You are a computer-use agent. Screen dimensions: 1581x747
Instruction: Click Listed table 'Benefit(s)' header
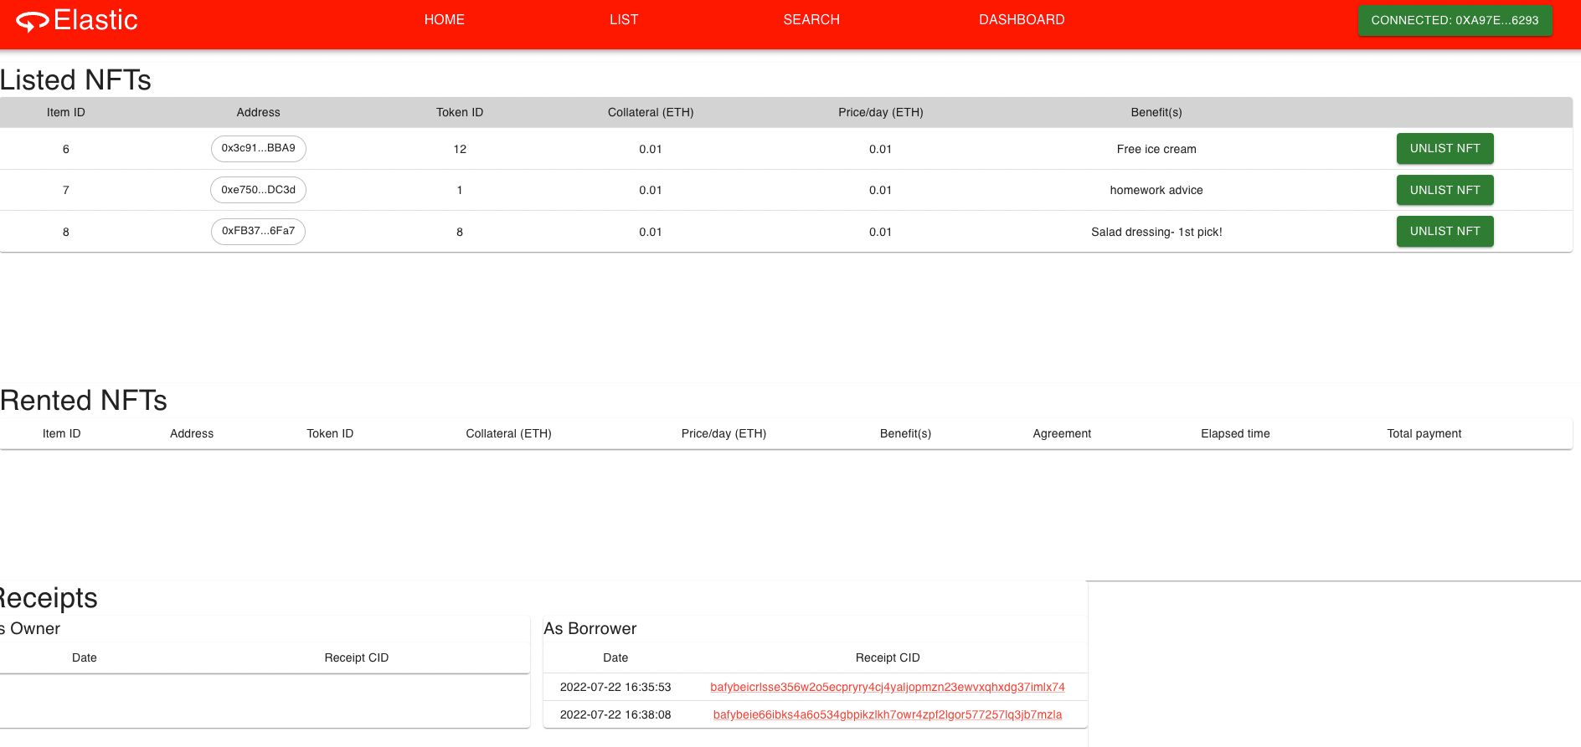pyautogui.click(x=1156, y=112)
